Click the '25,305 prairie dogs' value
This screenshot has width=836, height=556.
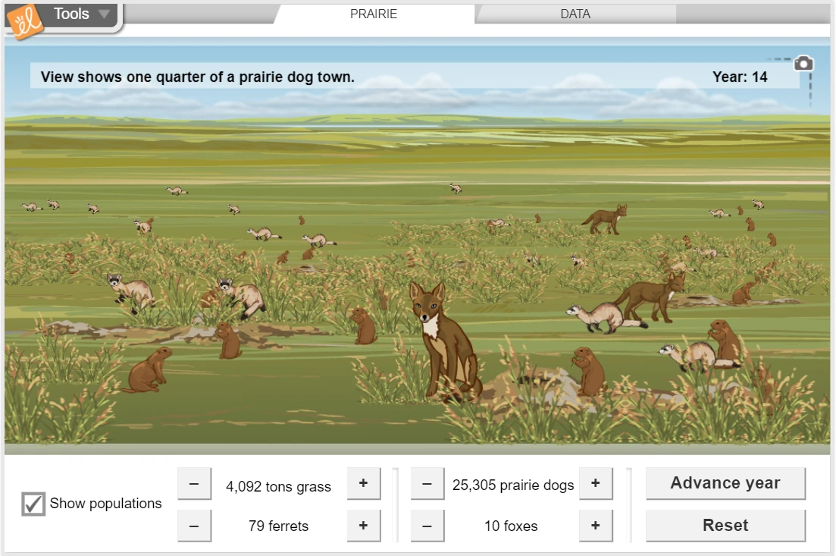(513, 485)
